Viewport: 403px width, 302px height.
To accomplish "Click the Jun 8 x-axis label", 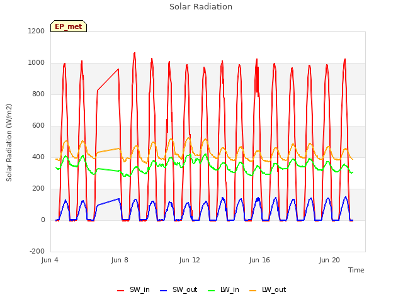I will pos(120,260).
